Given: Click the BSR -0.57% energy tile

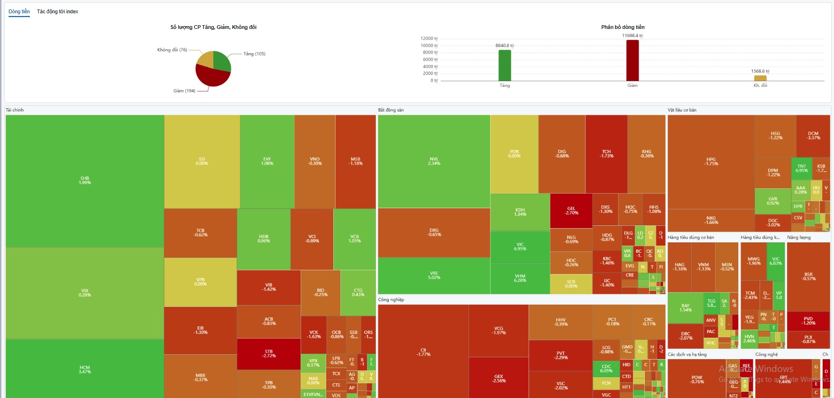Looking at the screenshot, I should [808, 276].
